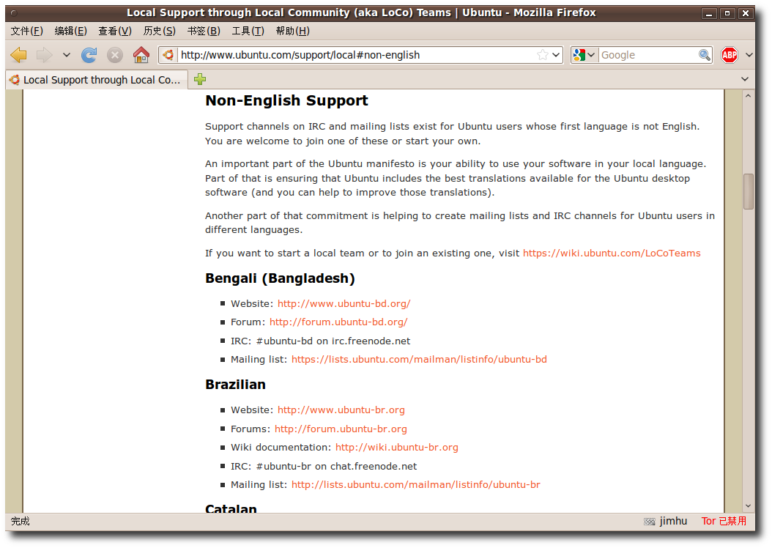This screenshot has width=772, height=548.
Task: Click the address bar URL text
Action: tap(300, 55)
